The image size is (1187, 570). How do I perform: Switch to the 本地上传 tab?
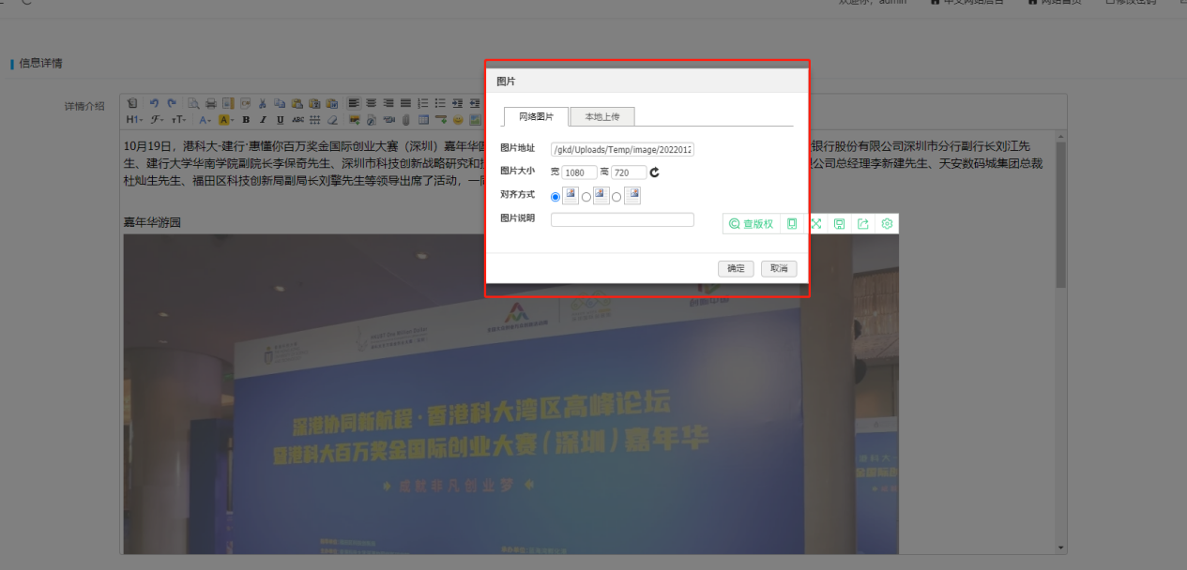pyautogui.click(x=602, y=117)
